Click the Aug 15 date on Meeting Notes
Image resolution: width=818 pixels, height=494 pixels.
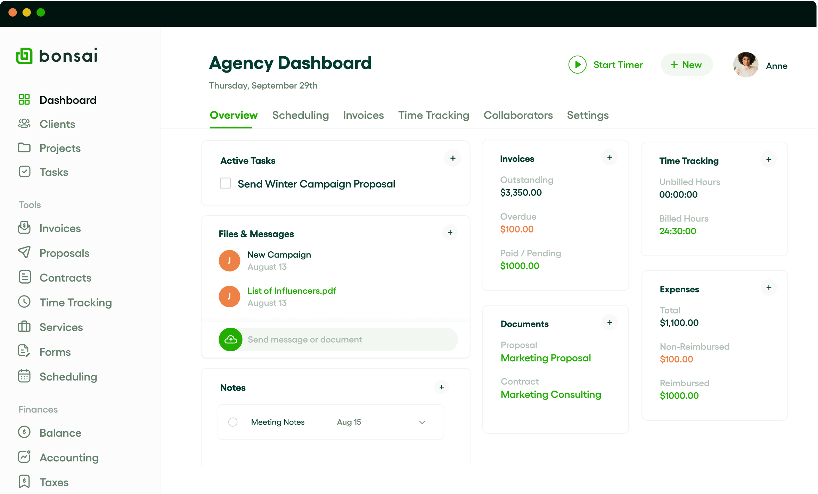click(x=349, y=422)
